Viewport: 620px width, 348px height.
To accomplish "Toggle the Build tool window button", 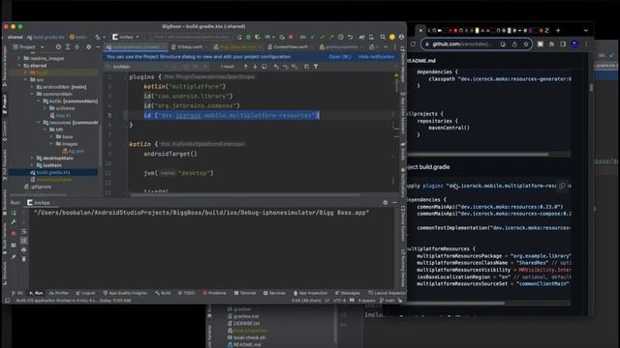I will 163,293.
